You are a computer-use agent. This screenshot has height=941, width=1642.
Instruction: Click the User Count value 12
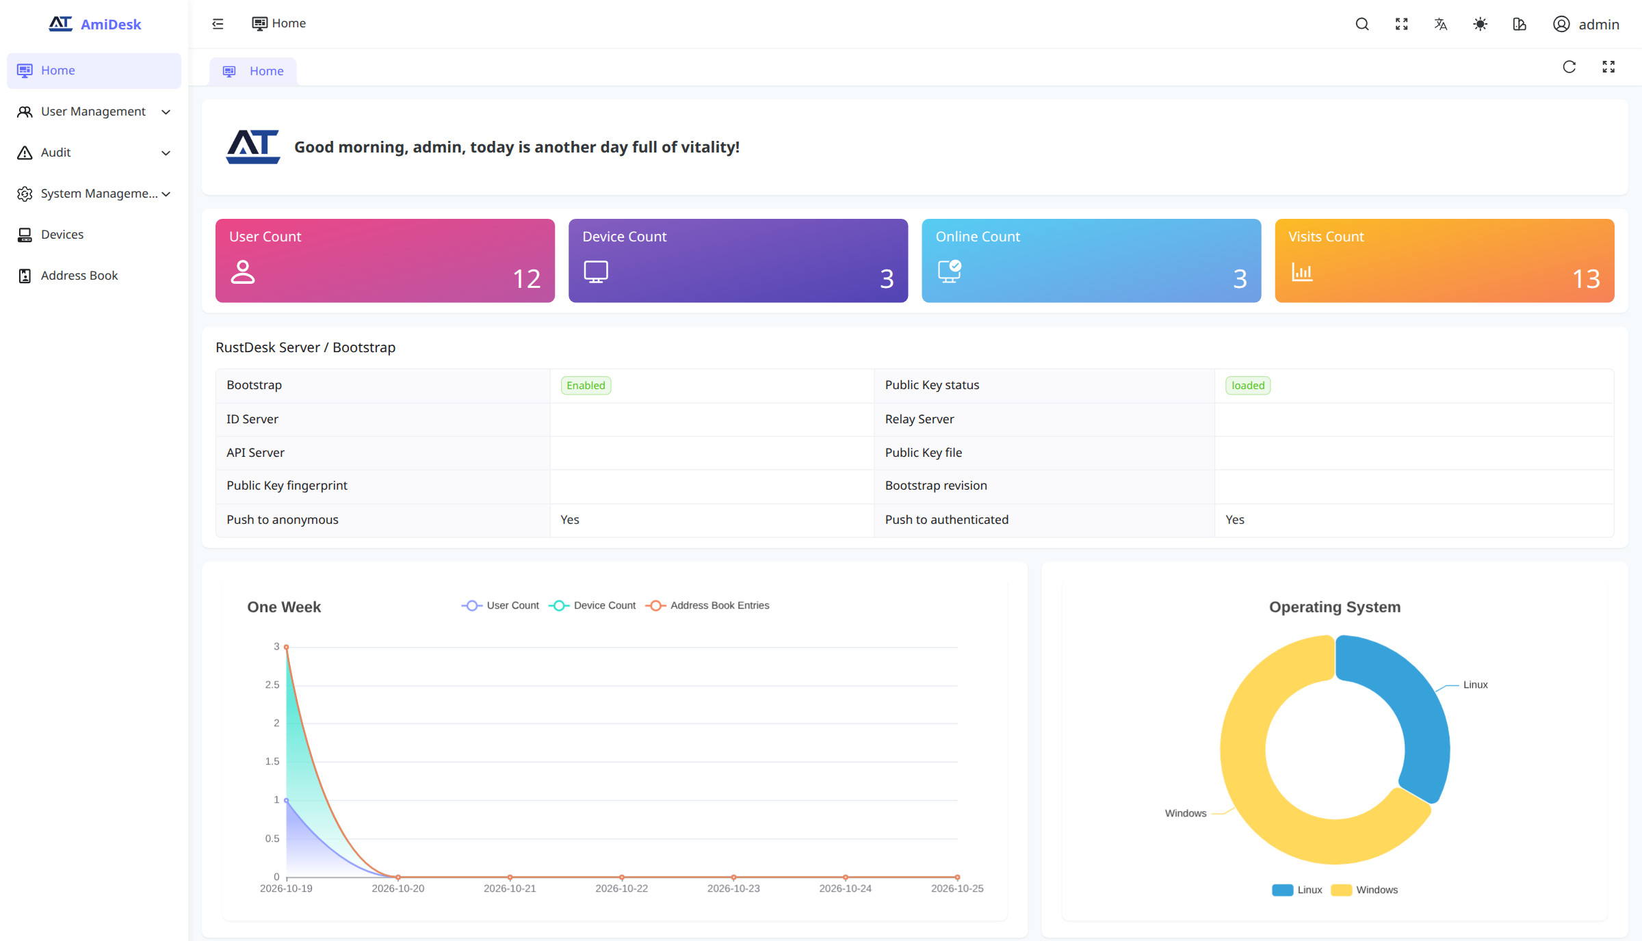tap(527, 278)
